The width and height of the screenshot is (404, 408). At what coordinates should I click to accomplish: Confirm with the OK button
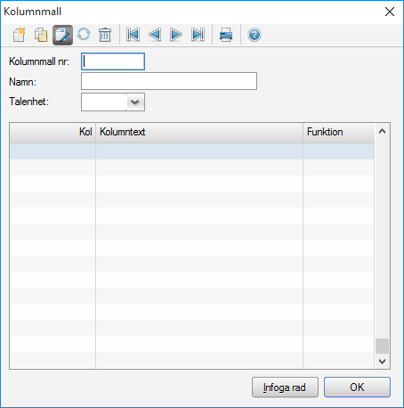(x=357, y=388)
